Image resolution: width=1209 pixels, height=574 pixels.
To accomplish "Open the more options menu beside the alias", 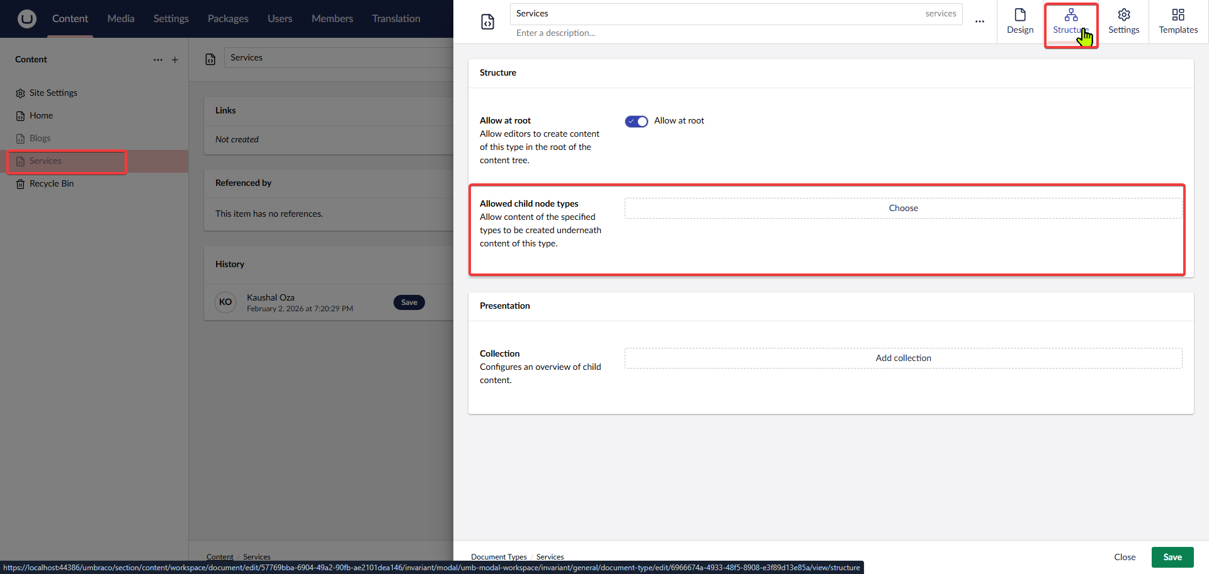I will click(980, 21).
